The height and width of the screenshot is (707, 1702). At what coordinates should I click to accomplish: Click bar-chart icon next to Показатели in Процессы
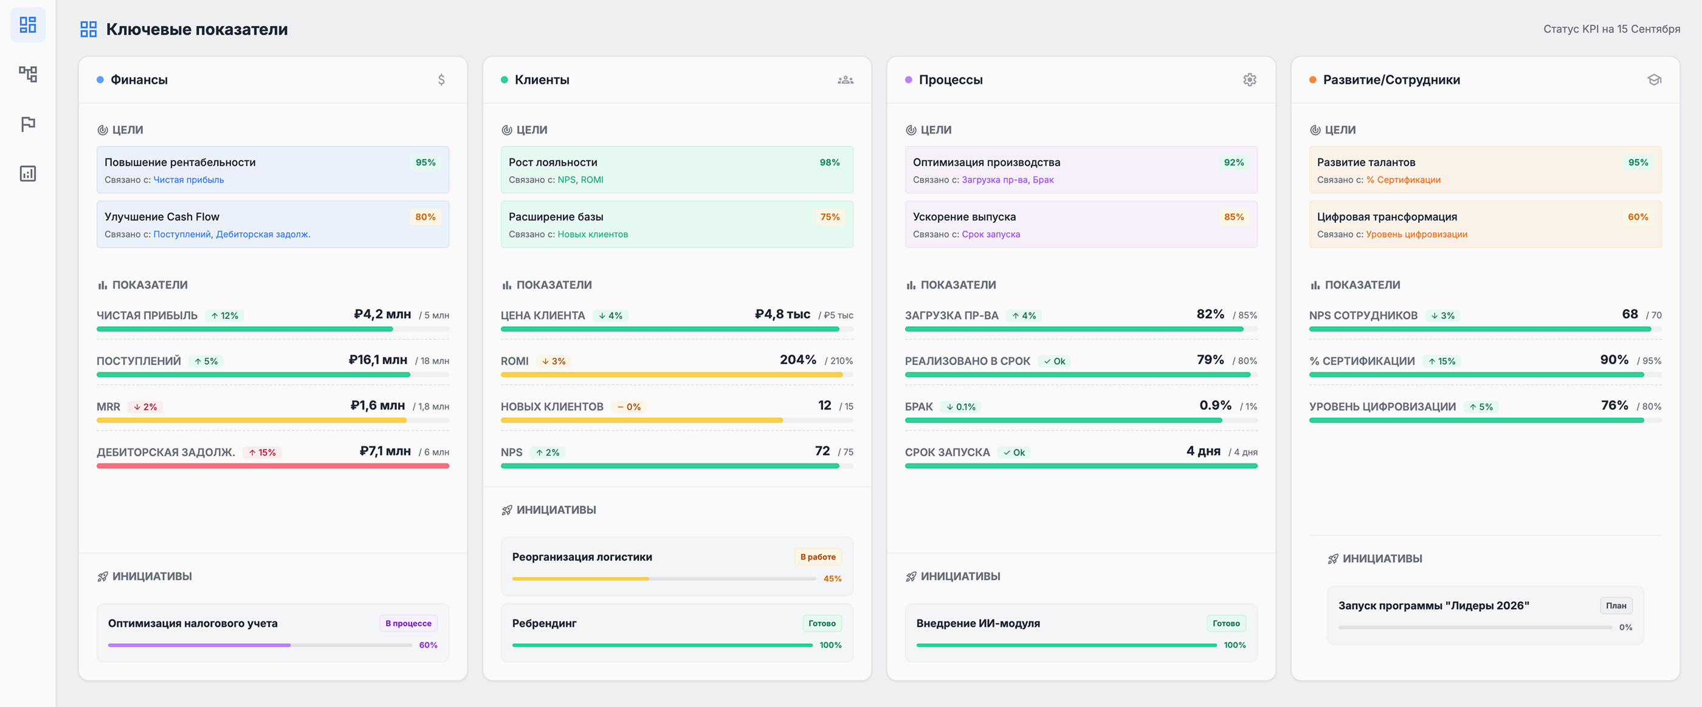(x=911, y=285)
